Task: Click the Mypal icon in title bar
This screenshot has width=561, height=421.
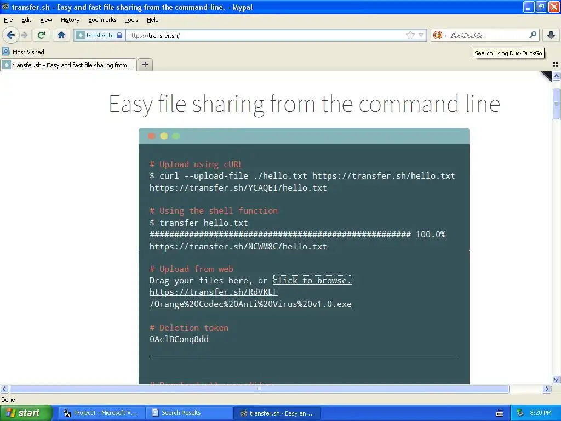Action: tap(5, 7)
